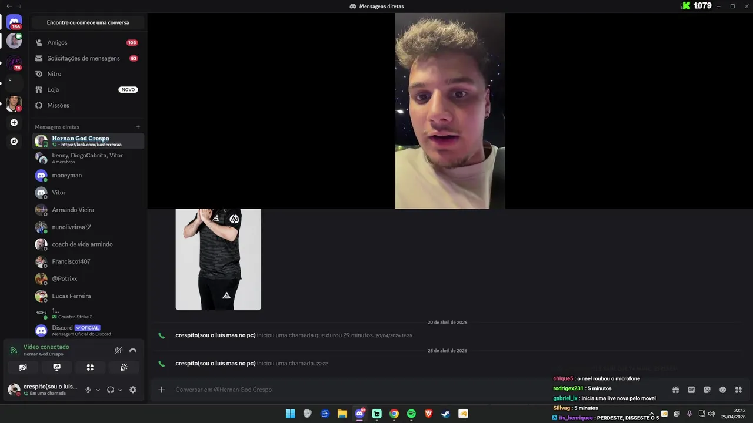Click the attach file plus button
The height and width of the screenshot is (423, 753).
pos(161,390)
